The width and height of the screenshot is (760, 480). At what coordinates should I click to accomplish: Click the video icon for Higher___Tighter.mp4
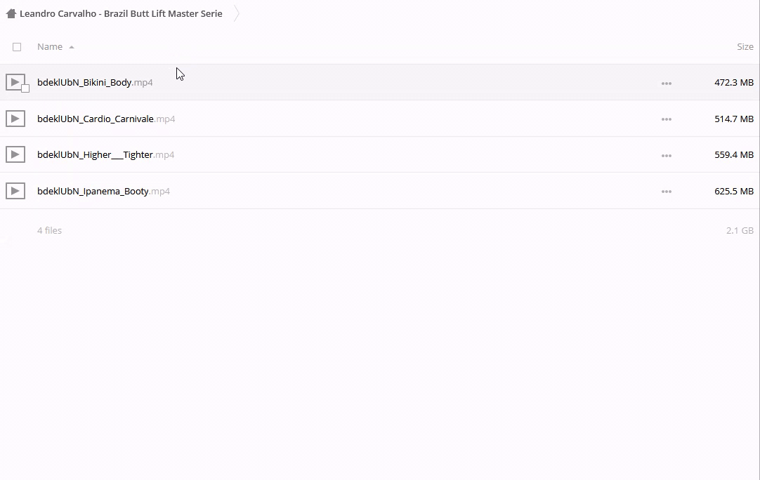pos(15,154)
